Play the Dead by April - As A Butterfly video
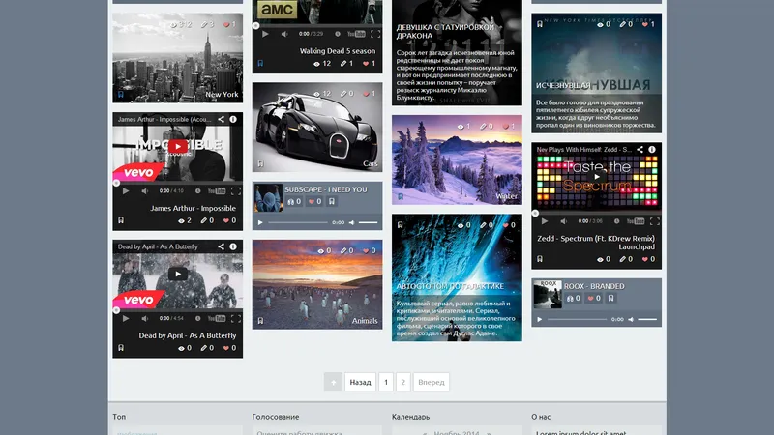 (126, 318)
